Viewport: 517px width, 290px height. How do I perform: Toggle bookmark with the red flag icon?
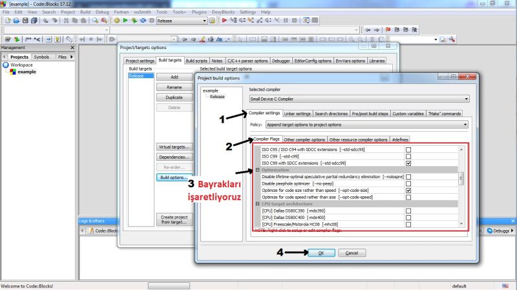pos(388,30)
